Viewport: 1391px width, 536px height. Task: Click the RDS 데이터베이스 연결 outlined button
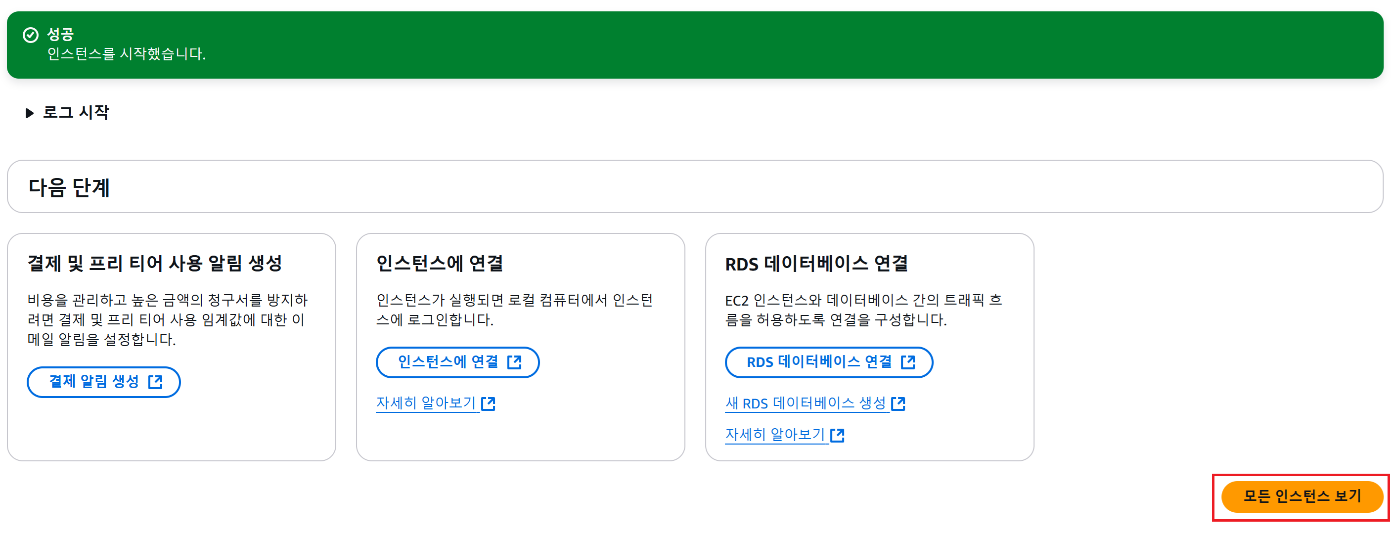pyautogui.click(x=829, y=362)
